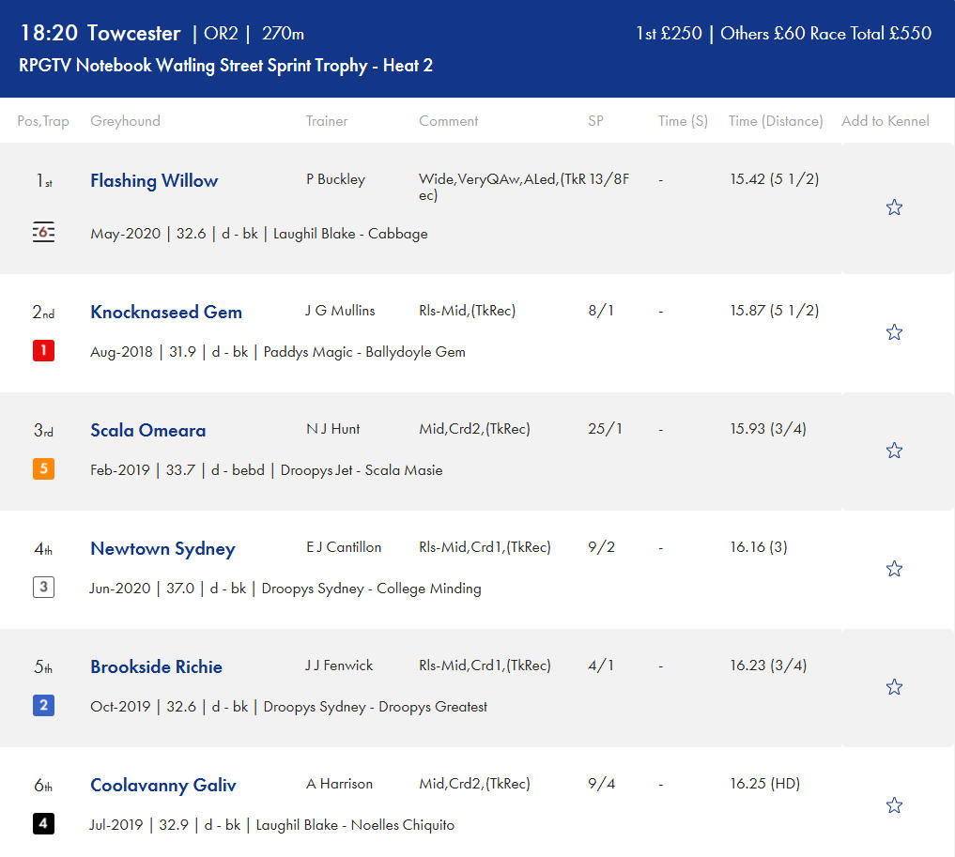955x857 pixels.
Task: Click the Greyhound column header
Action: [x=125, y=121]
